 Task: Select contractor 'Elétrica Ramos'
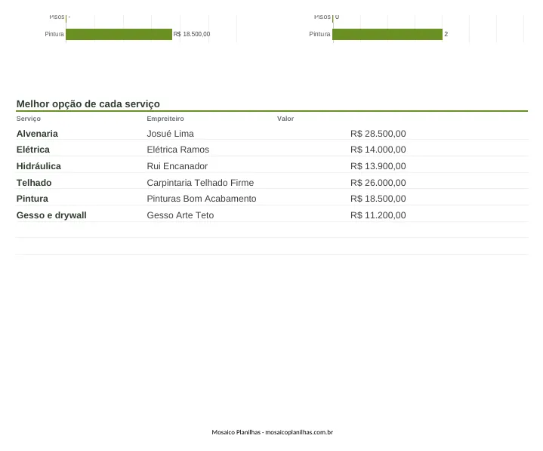[x=178, y=150]
